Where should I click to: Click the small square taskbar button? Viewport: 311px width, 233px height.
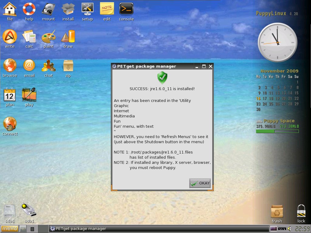coord(32,229)
